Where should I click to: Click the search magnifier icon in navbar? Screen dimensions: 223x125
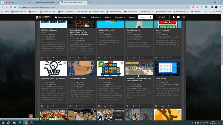pyautogui.click(x=151, y=17)
